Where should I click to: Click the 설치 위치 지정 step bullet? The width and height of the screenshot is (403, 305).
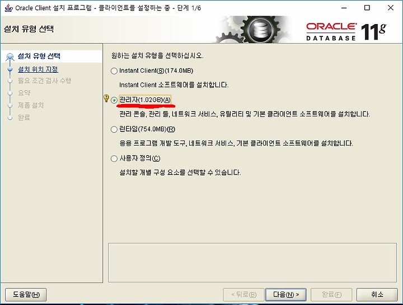10,69
